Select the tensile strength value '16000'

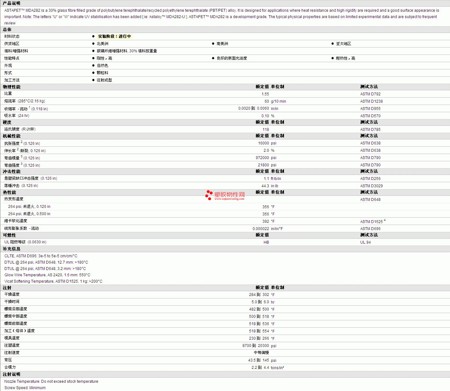point(263,143)
